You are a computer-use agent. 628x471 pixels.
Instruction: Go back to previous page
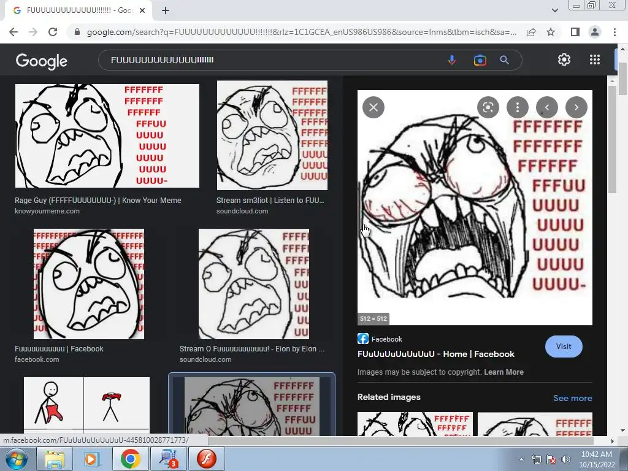point(13,32)
